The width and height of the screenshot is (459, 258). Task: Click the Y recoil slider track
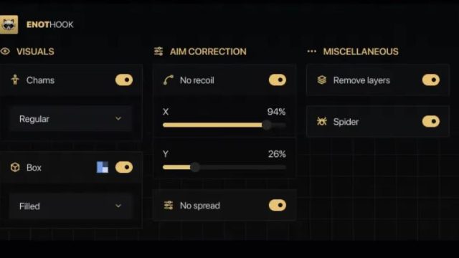(x=224, y=167)
